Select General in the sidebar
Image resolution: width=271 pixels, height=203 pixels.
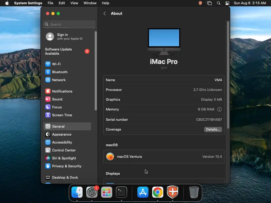[x=67, y=127]
